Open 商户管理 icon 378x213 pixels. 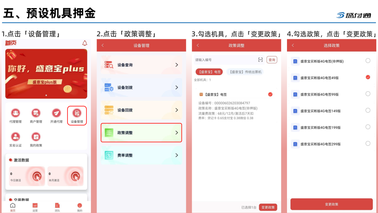click(36, 113)
